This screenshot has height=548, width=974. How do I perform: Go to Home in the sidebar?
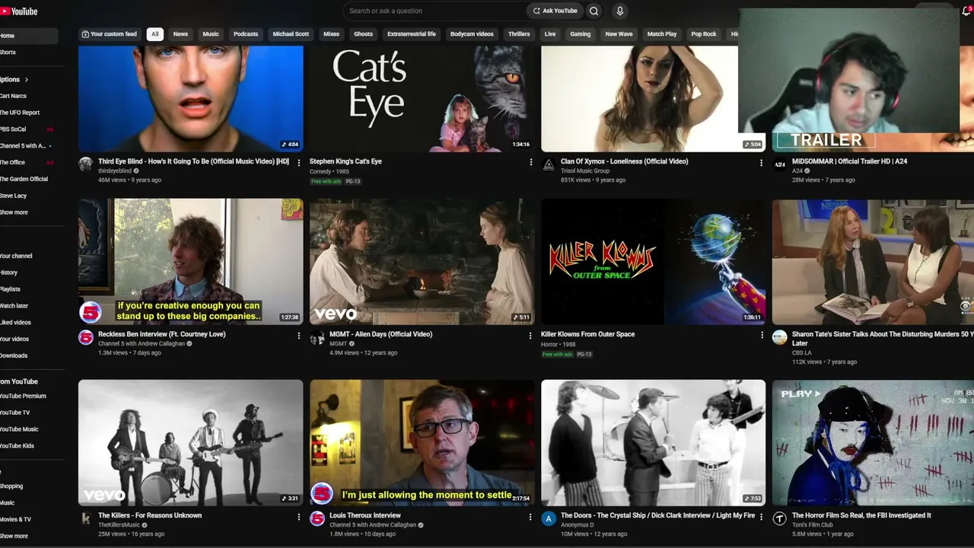coord(29,36)
